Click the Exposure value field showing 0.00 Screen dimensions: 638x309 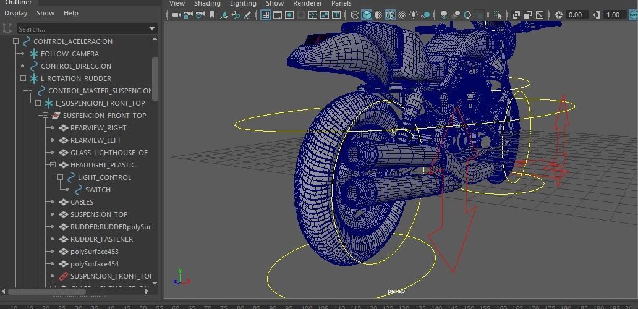577,15
